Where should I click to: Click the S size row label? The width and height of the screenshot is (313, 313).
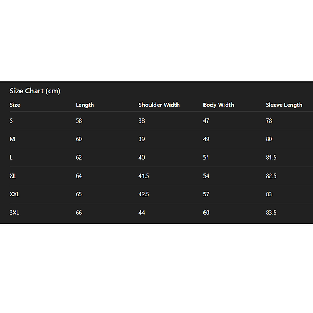(x=11, y=120)
